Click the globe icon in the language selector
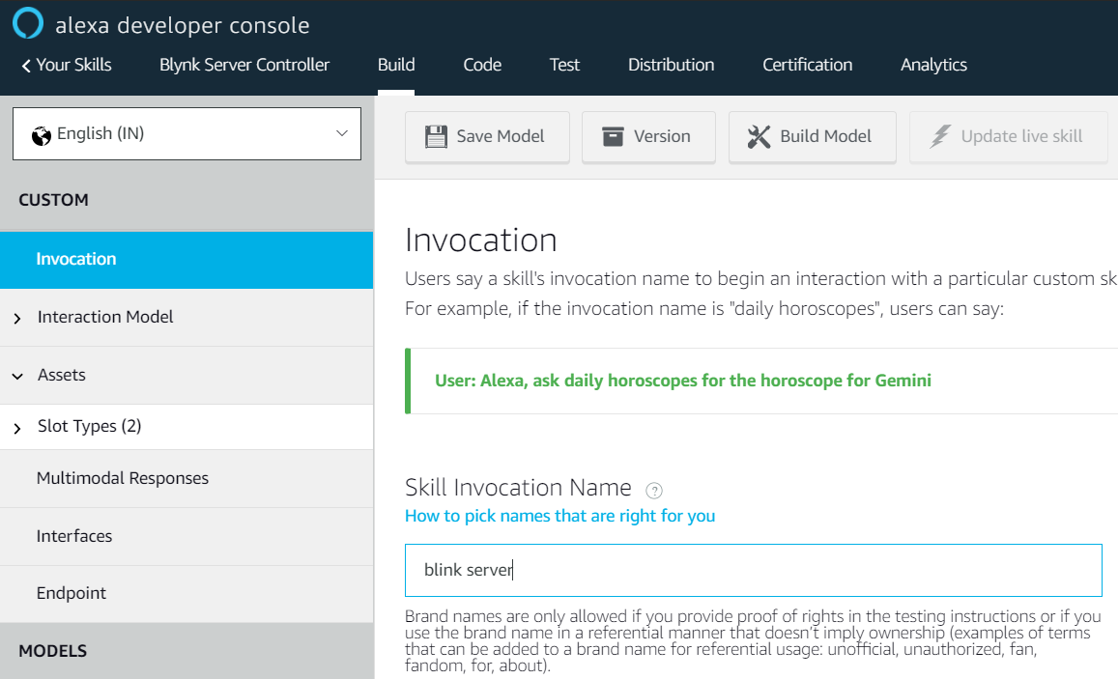 42,134
